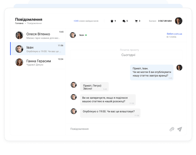Click the 'Привіт, Петро) Звісно!' message
The image size is (196, 155).
[94, 87]
